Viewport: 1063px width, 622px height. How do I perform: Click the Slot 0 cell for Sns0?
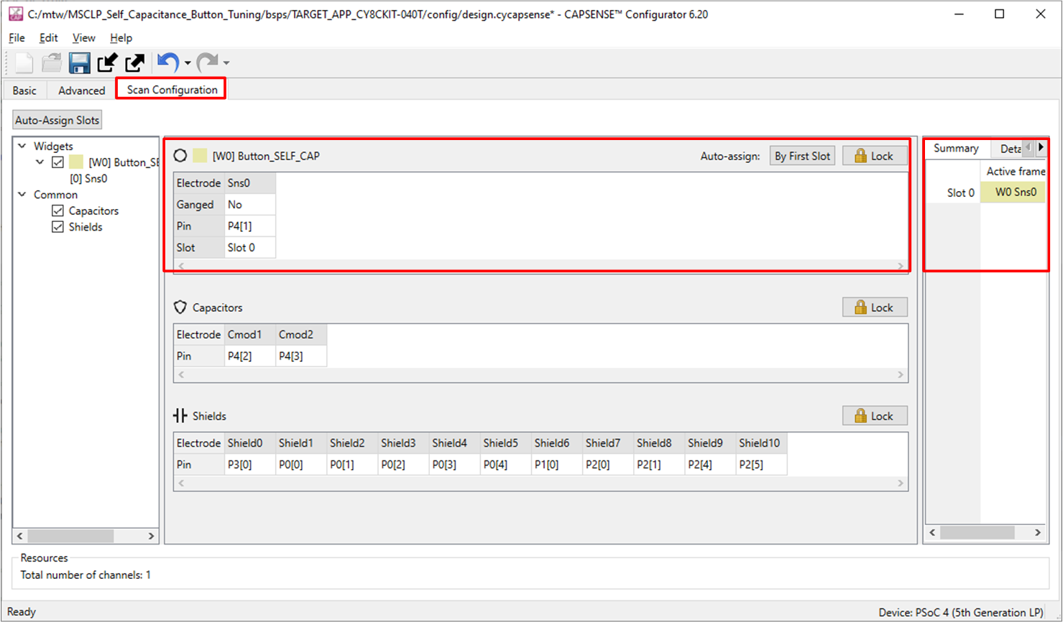[249, 248]
